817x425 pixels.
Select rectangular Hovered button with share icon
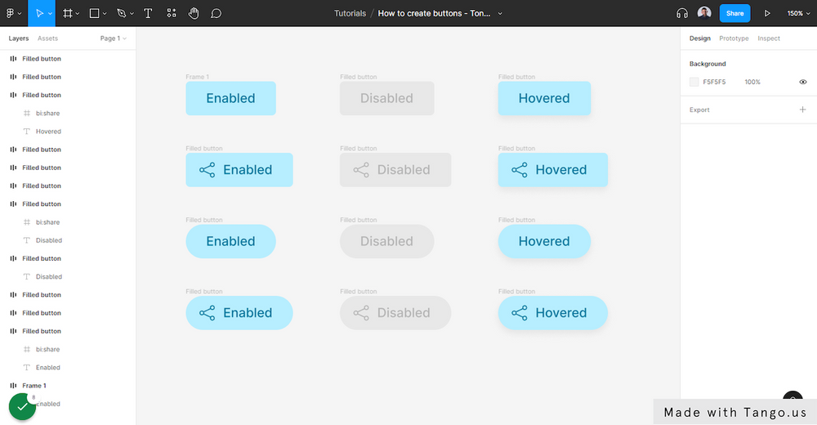(553, 170)
